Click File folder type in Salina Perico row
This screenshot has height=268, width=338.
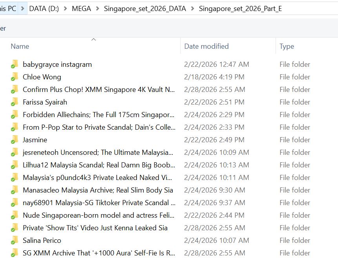tap(295, 240)
